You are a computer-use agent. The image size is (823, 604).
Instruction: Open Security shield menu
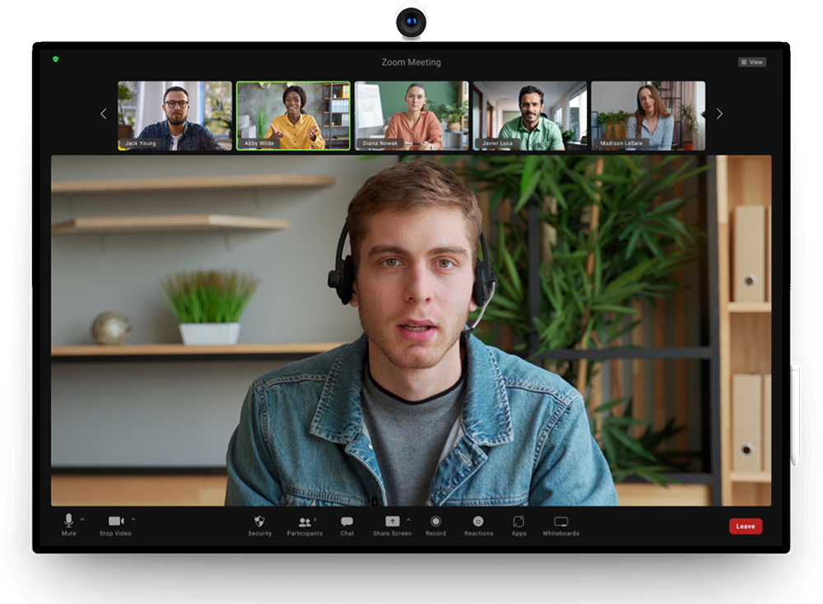click(259, 525)
